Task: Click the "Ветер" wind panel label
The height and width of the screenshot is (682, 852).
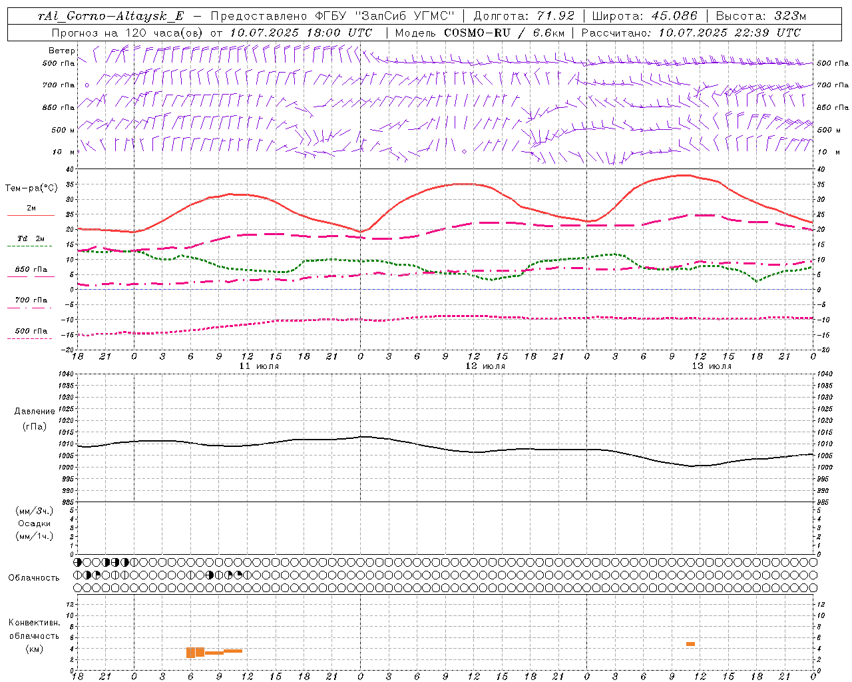Action: (62, 51)
